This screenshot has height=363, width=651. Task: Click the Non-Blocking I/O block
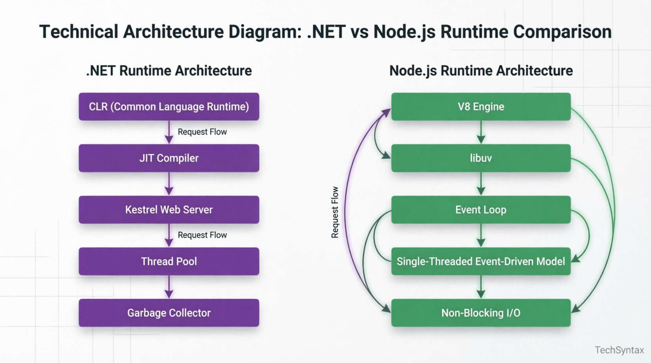coord(480,313)
